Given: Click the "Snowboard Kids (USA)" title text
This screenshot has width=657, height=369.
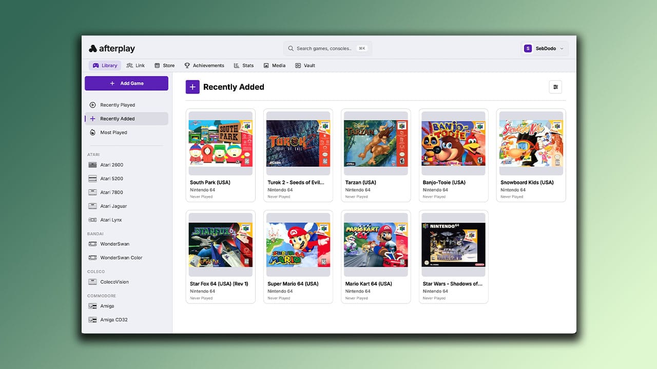Looking at the screenshot, I should pyautogui.click(x=527, y=182).
